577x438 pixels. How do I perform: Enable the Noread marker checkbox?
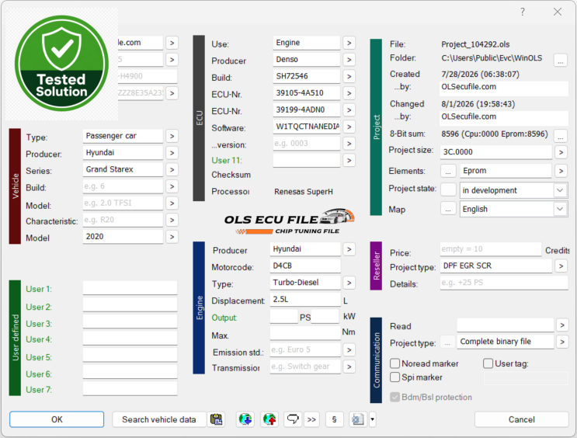395,363
